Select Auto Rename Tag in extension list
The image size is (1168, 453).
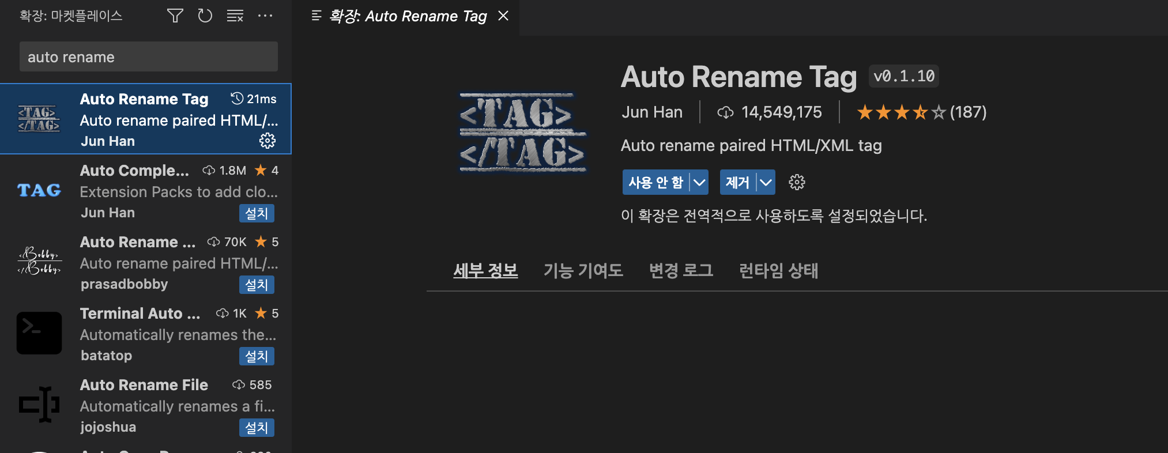[x=146, y=119]
